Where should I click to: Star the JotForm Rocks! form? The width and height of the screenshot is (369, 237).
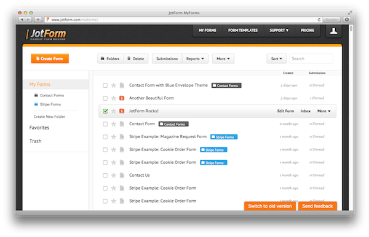coord(114,111)
